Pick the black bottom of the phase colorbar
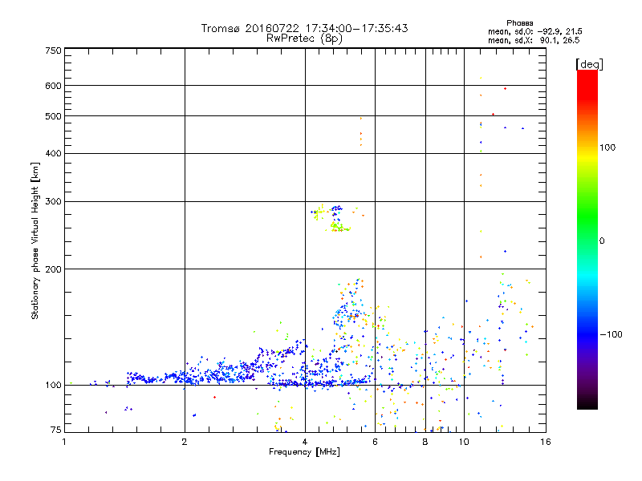This screenshot has width=642, height=481. 587,404
